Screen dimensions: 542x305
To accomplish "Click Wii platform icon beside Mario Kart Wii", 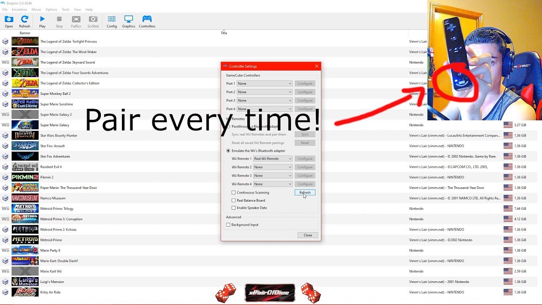I will pyautogui.click(x=6, y=271).
